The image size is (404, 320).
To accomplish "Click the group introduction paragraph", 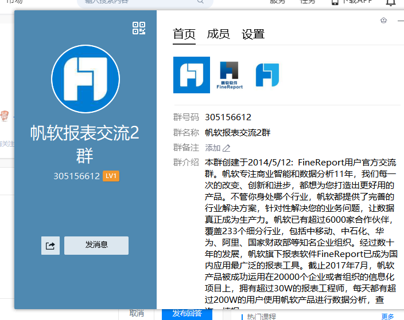I will point(301,234).
